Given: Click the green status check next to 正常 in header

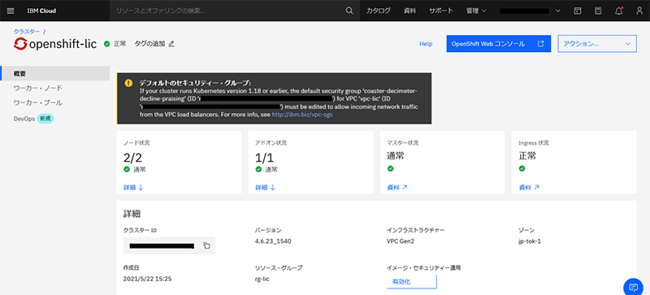Looking at the screenshot, I should [107, 44].
